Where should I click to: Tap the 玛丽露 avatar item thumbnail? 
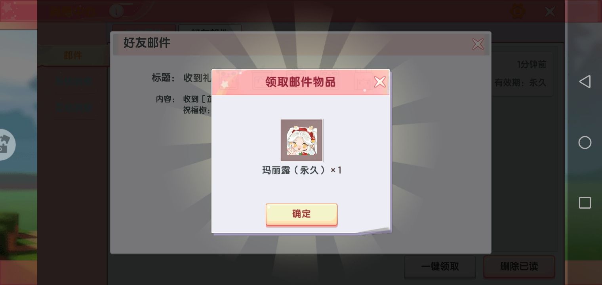pyautogui.click(x=302, y=141)
